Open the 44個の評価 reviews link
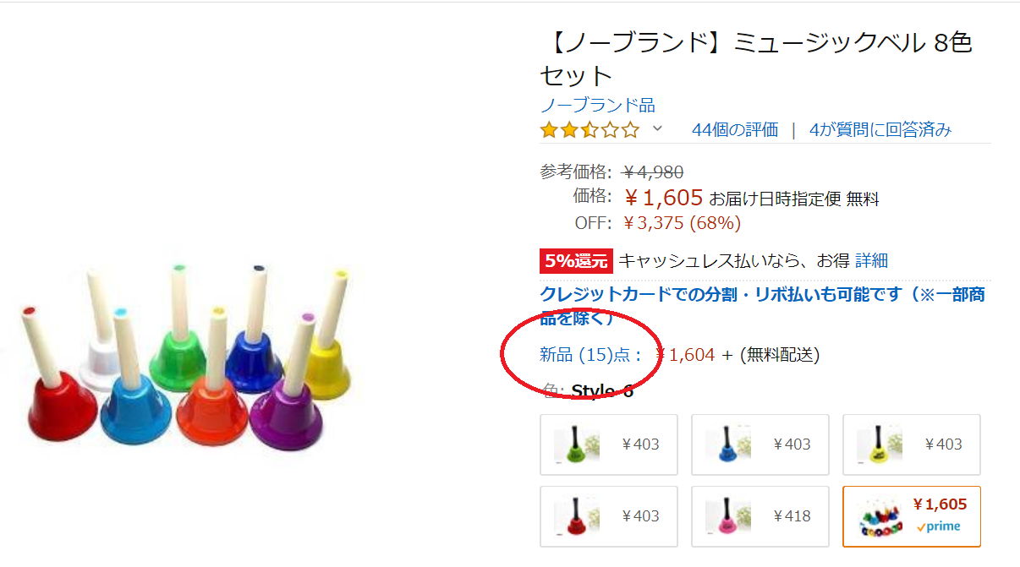Image resolution: width=1020 pixels, height=567 pixels. (734, 130)
